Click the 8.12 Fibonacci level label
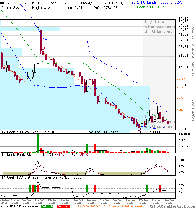Viewport: 195px width, 208px height. (180, 88)
